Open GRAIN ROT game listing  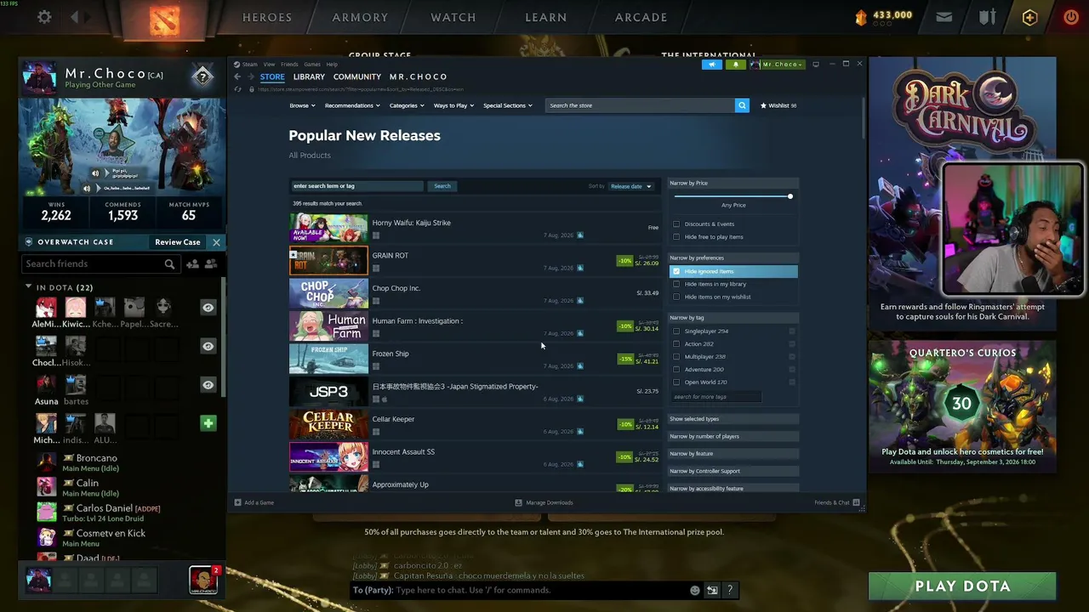click(475, 261)
